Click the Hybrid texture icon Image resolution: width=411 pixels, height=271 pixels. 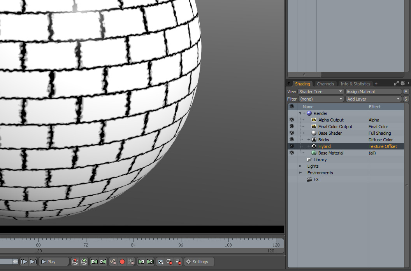coord(314,146)
